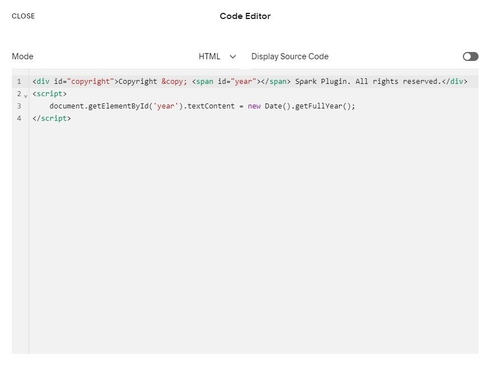Click line number 1 in the gutter
The image size is (492, 369).
coord(19,81)
